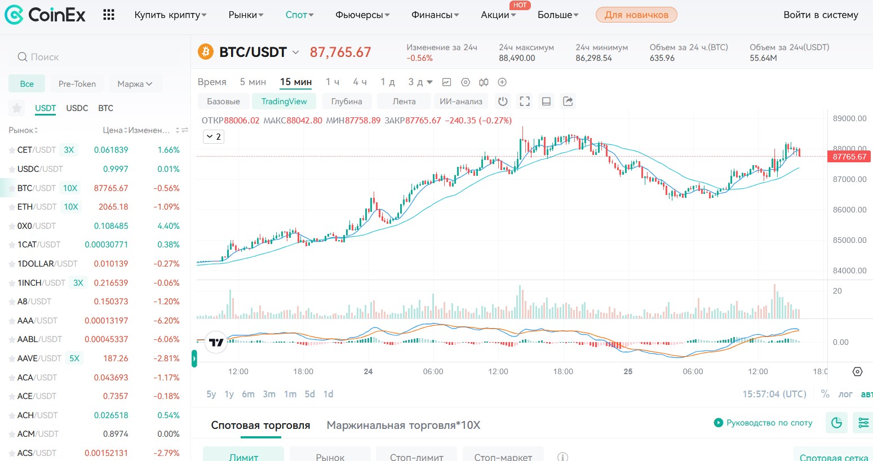
Task: Favorite the CET/USDT pair star
Action: click(12, 150)
